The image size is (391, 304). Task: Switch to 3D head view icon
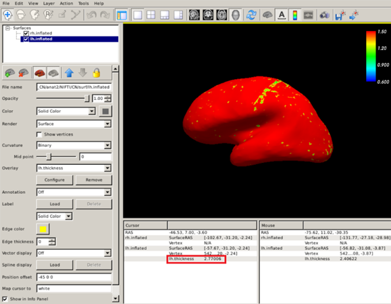click(236, 15)
